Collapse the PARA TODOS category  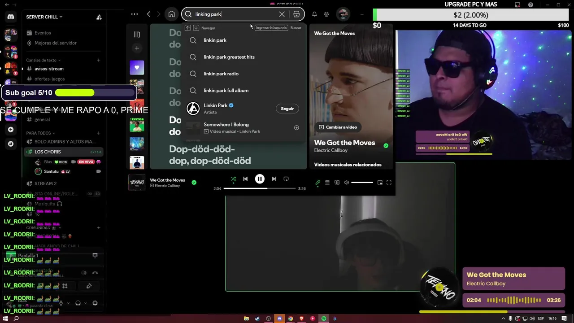coord(40,133)
